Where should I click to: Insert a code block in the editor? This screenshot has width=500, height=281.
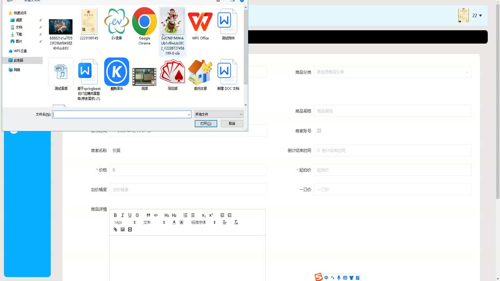pyautogui.click(x=156, y=215)
